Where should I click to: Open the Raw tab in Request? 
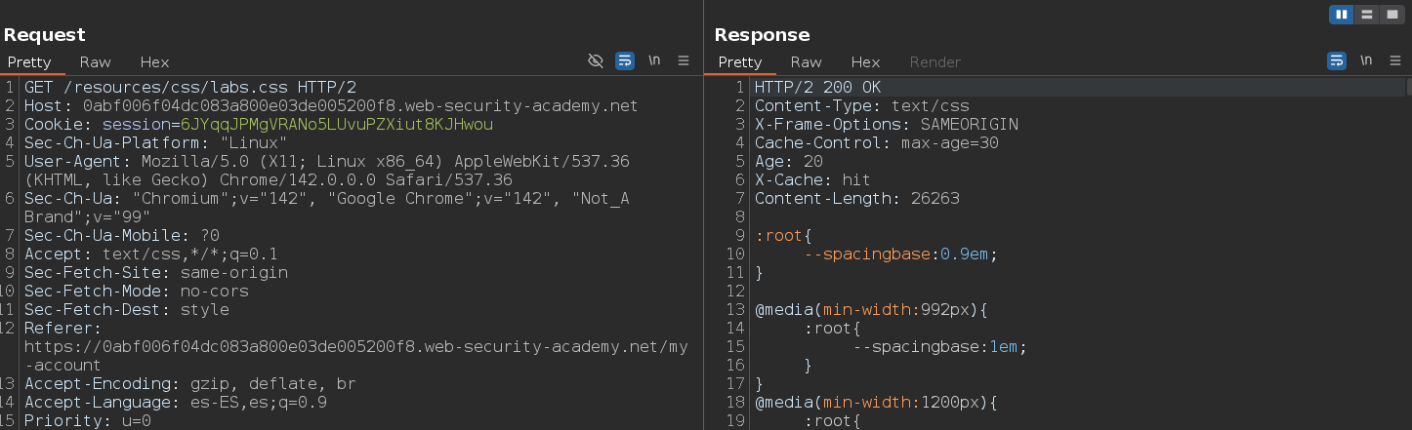(x=96, y=61)
